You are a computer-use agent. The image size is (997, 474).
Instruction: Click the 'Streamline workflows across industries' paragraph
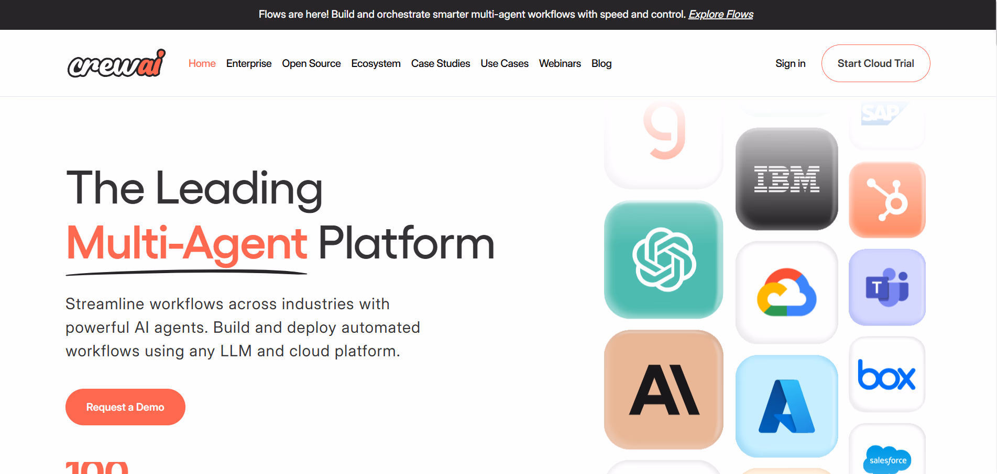[x=243, y=328]
